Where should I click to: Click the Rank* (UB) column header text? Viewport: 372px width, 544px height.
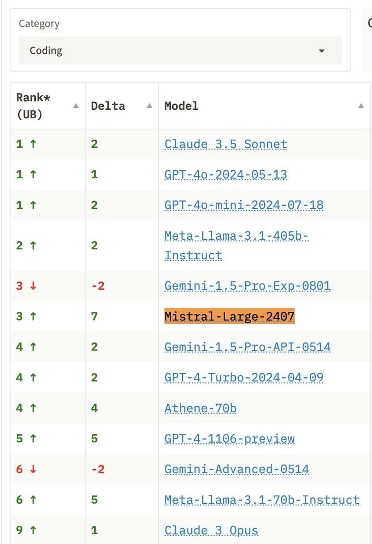[33, 106]
